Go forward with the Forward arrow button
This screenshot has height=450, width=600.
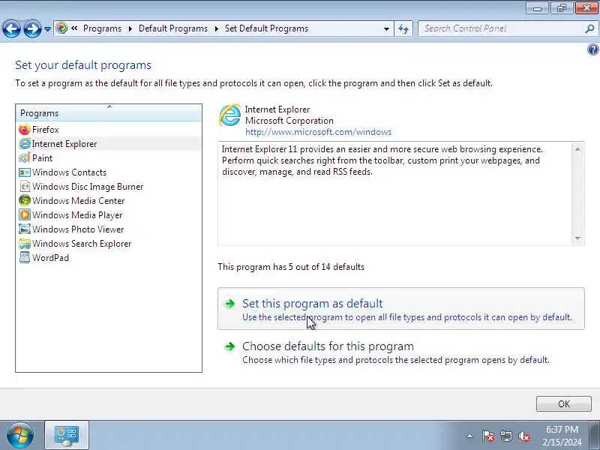(x=32, y=28)
